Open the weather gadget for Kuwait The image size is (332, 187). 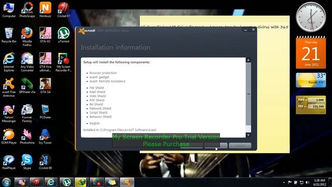click(311, 80)
